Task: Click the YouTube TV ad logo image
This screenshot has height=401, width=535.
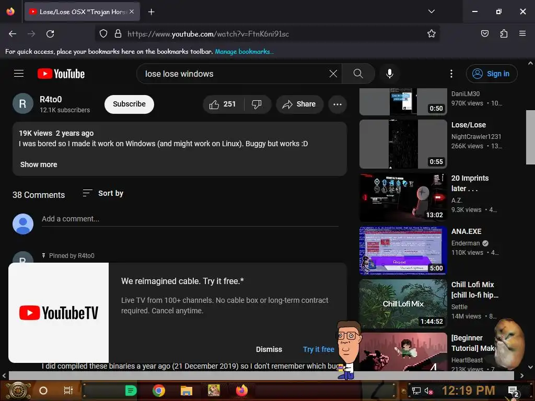Action: click(x=59, y=313)
